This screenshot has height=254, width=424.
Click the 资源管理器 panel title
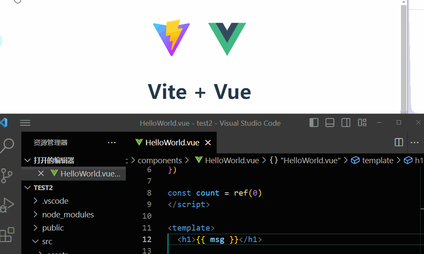pyautogui.click(x=51, y=142)
